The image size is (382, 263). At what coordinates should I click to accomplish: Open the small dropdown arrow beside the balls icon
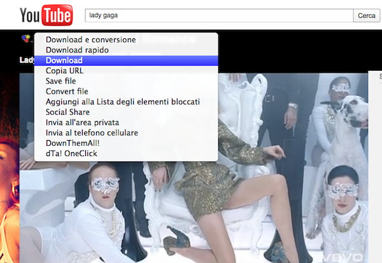coord(32,41)
